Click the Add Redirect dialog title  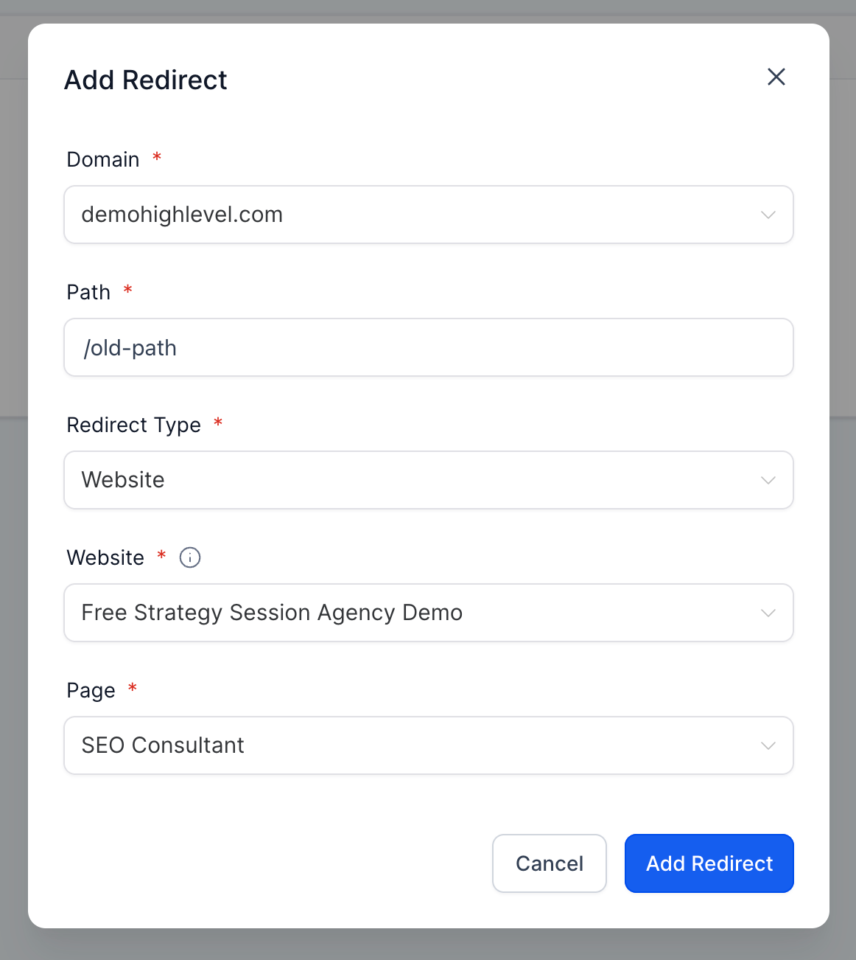pos(146,80)
